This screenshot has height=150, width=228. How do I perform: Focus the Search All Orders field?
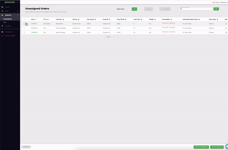[x=196, y=9]
